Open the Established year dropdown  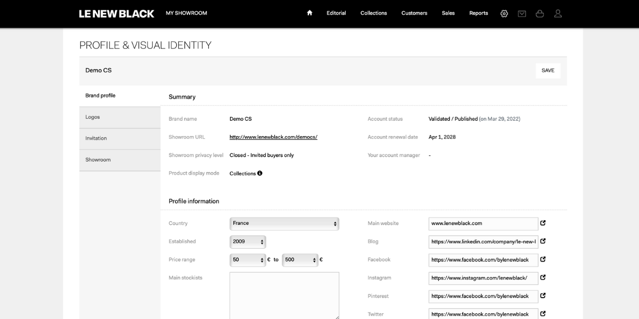tap(248, 242)
